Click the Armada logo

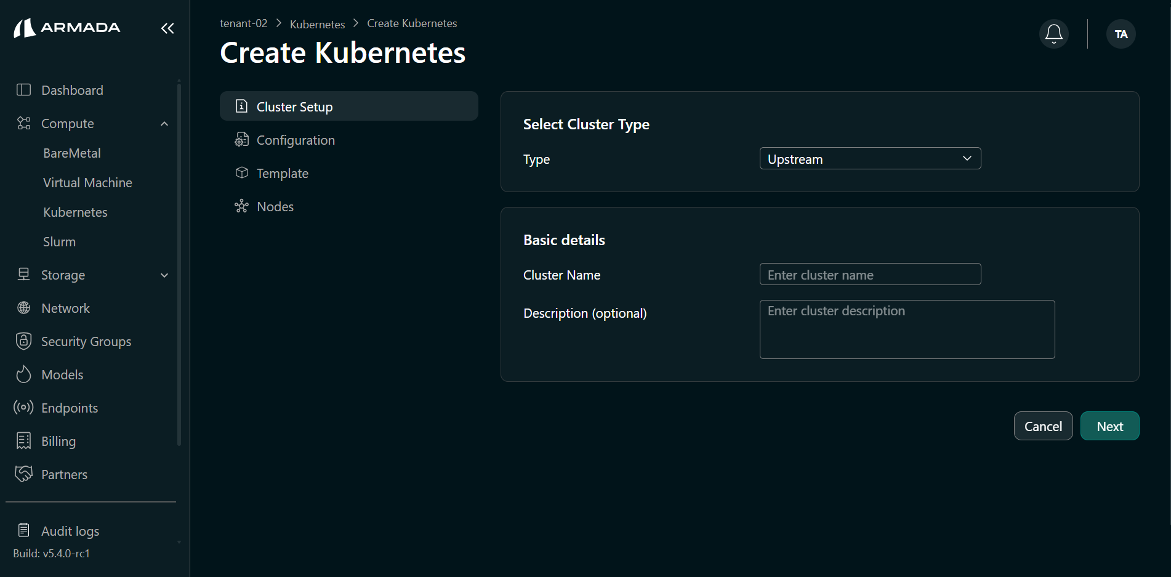[x=67, y=28]
